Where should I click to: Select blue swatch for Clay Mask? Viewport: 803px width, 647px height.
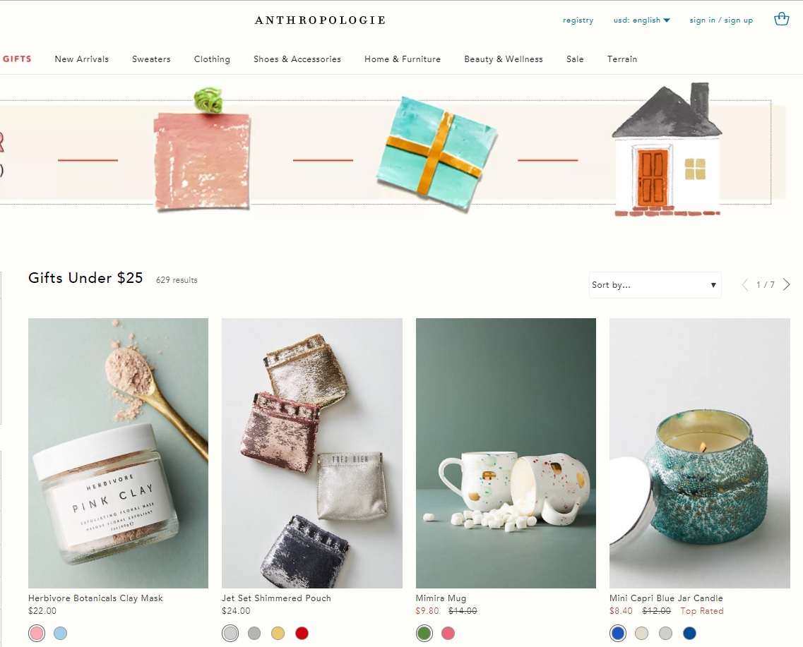coord(61,633)
